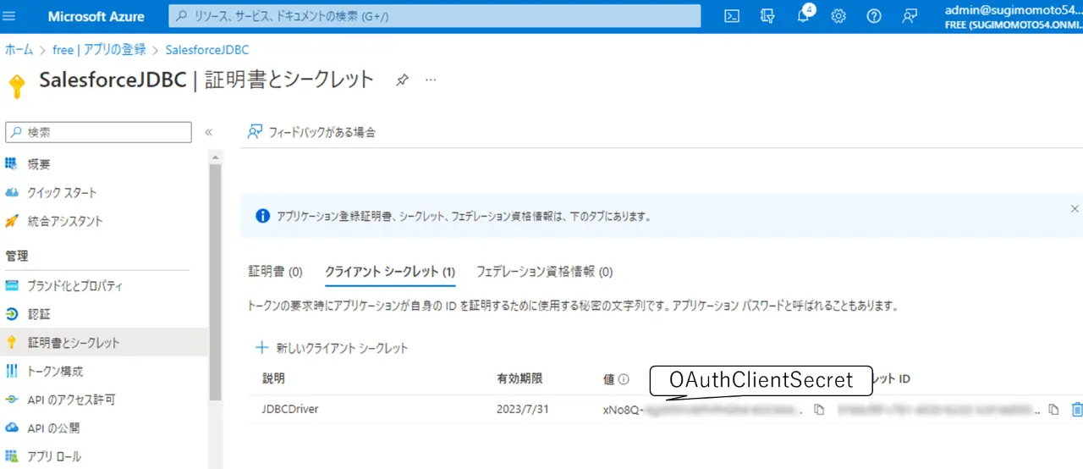Open the help question mark icon
Screen dimensions: 1083x469
[874, 16]
